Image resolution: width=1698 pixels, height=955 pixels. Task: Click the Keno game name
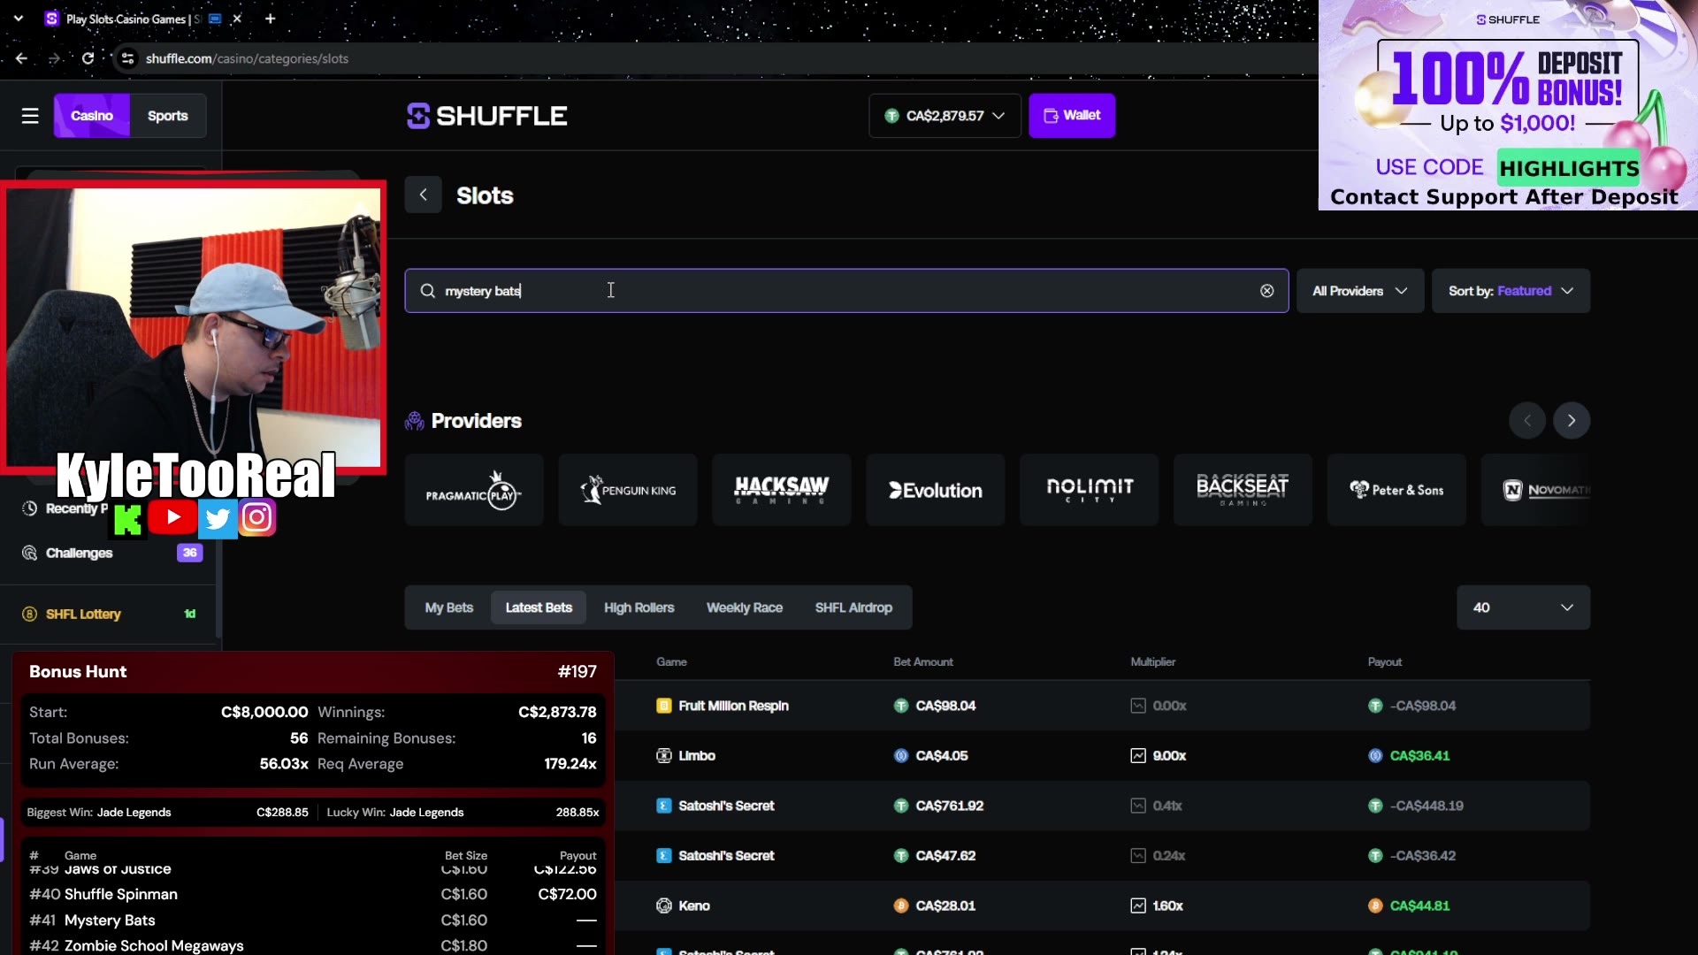pyautogui.click(x=694, y=905)
